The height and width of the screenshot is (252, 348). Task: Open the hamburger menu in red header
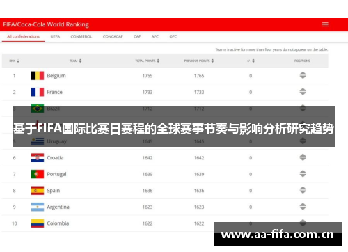pyautogui.click(x=325, y=24)
